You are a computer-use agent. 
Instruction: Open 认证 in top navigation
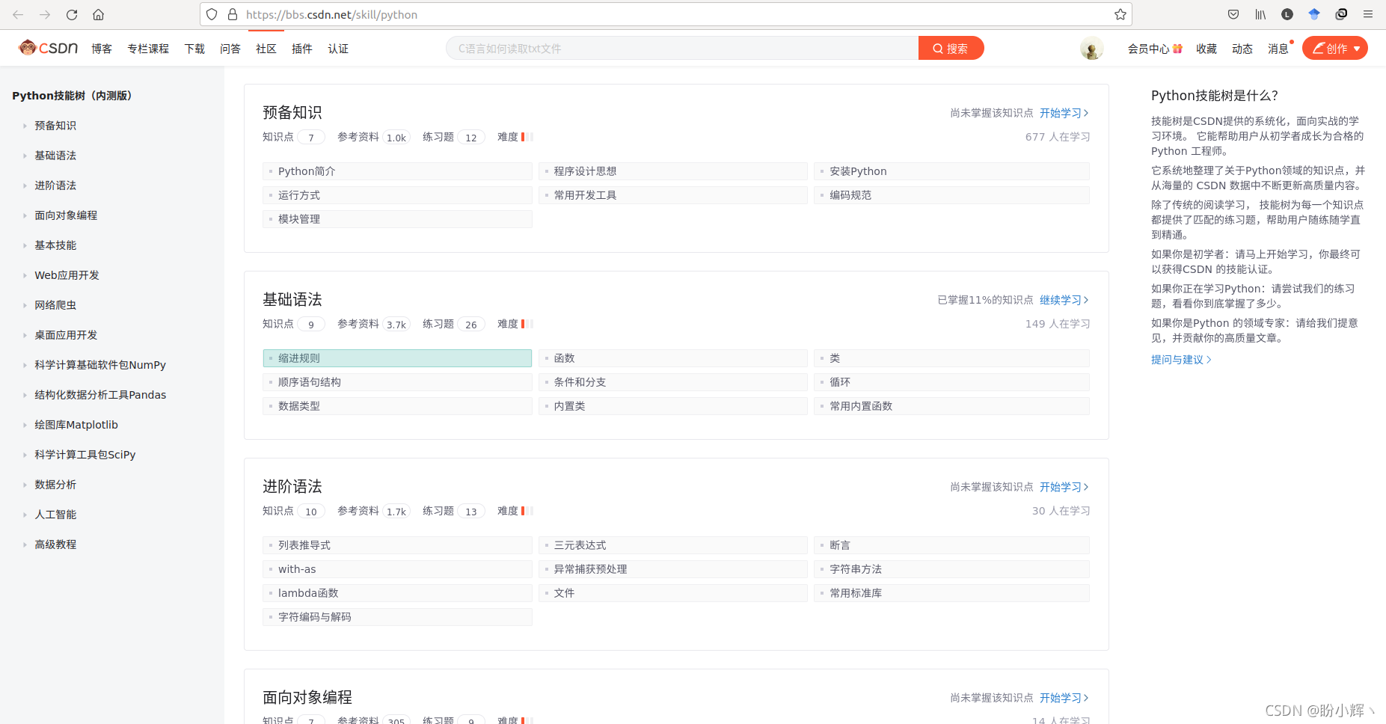point(338,49)
